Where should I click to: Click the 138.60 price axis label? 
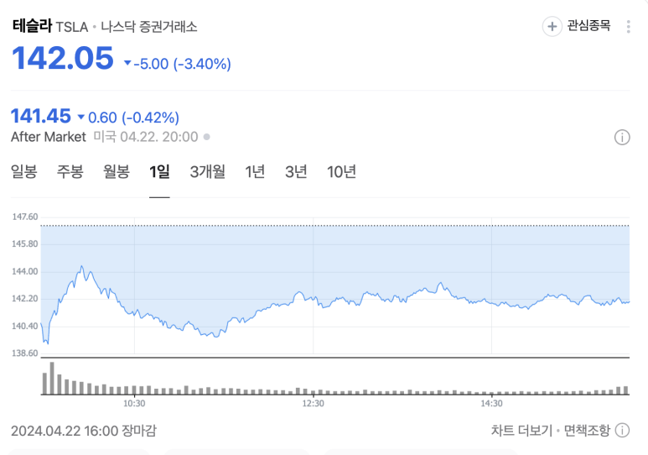(x=25, y=353)
